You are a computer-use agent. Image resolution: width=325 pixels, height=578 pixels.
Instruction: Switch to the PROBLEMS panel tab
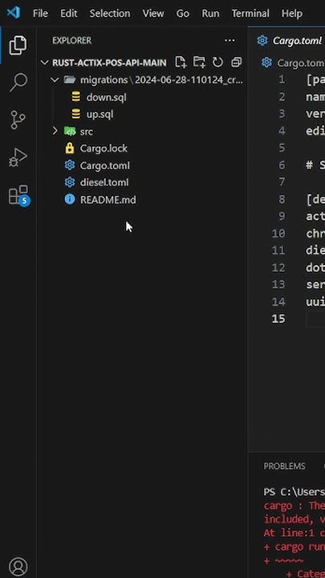[x=284, y=466]
